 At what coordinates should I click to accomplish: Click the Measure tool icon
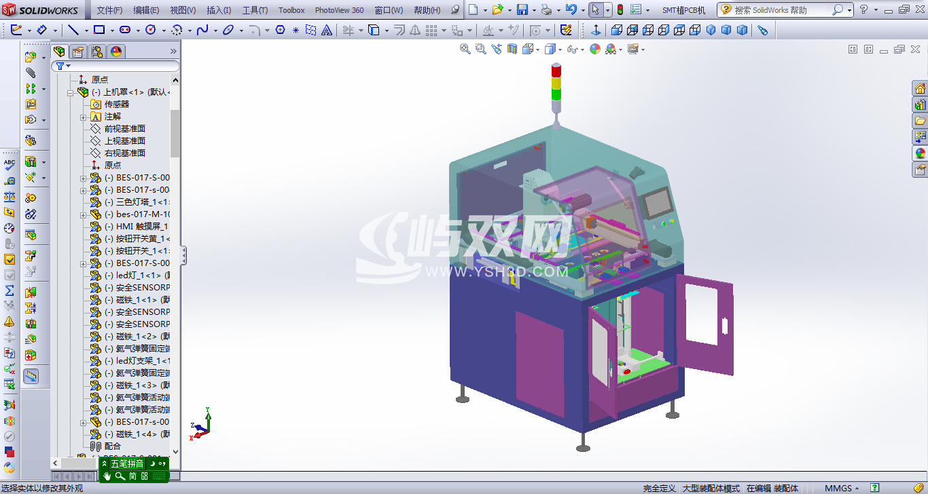coord(10,181)
